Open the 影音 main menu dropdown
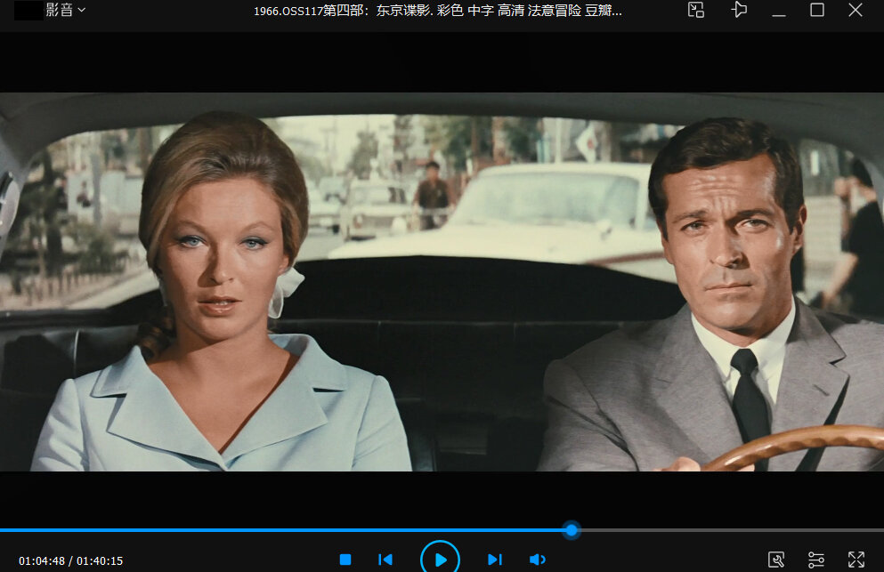 (65, 10)
